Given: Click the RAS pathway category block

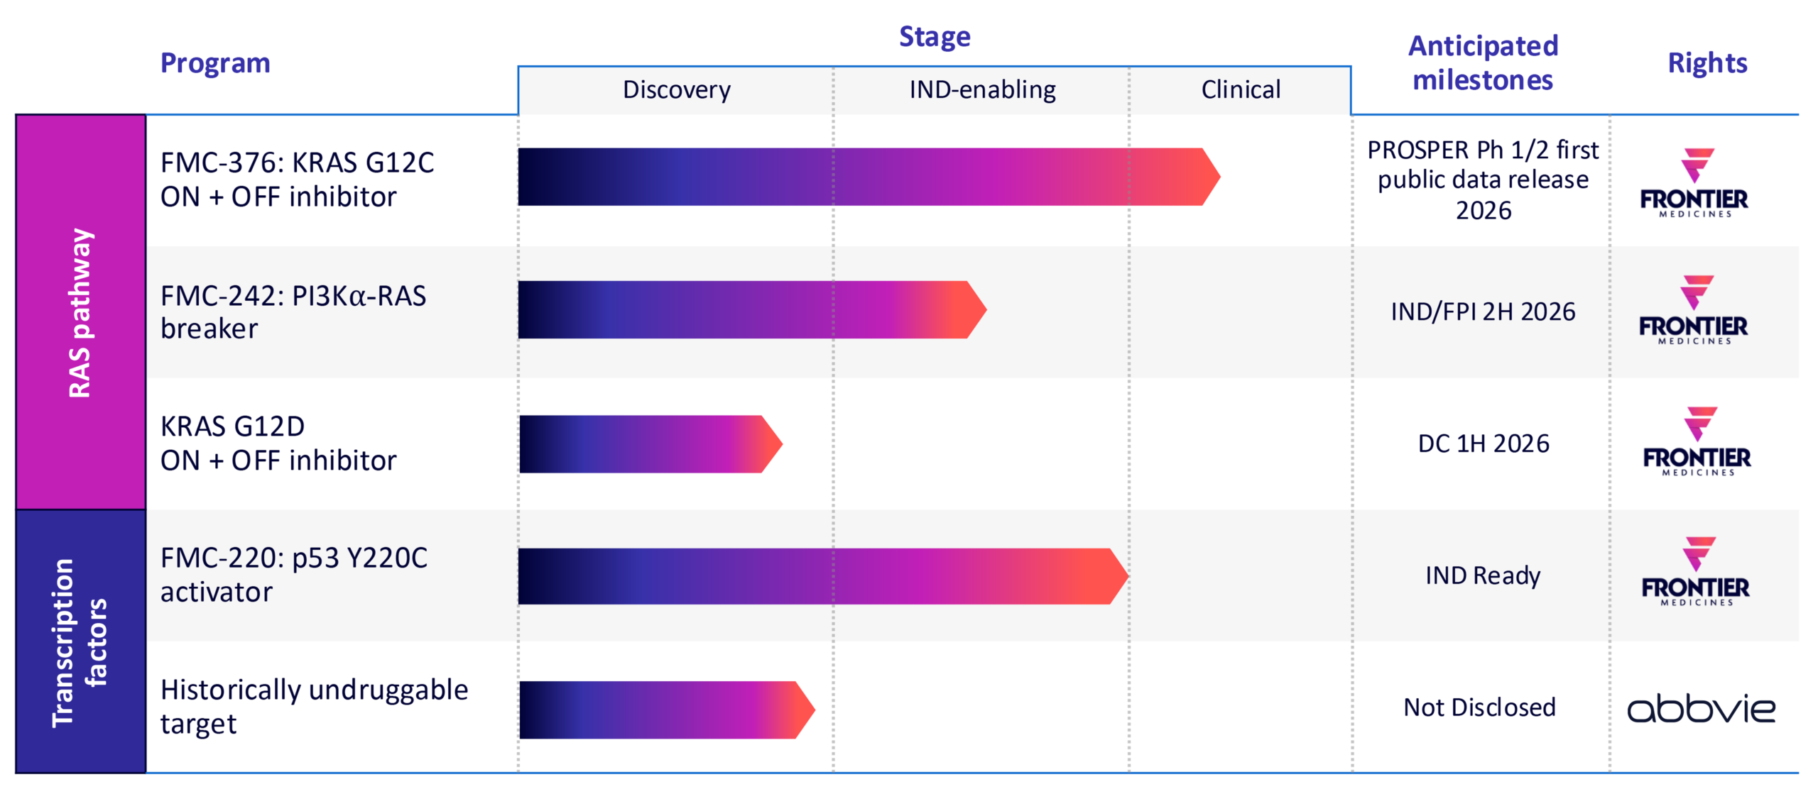Looking at the screenshot, I should pyautogui.click(x=80, y=312).
